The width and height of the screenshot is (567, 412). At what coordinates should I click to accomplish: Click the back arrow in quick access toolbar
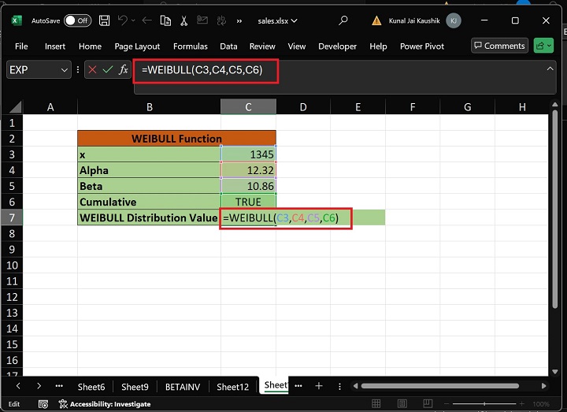click(146, 20)
